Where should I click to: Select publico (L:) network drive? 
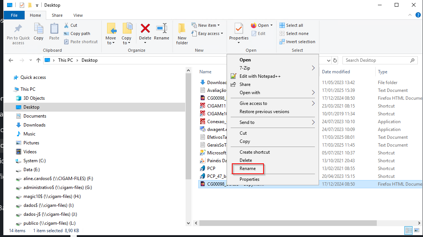pyautogui.click(x=49, y=223)
